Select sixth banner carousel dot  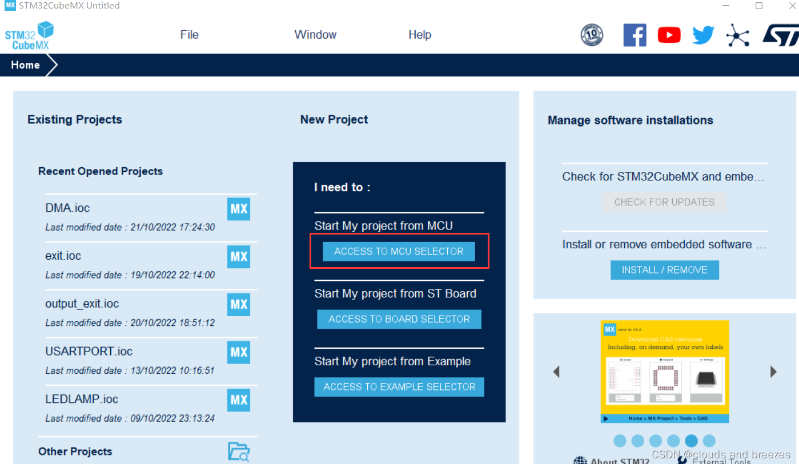(x=709, y=441)
